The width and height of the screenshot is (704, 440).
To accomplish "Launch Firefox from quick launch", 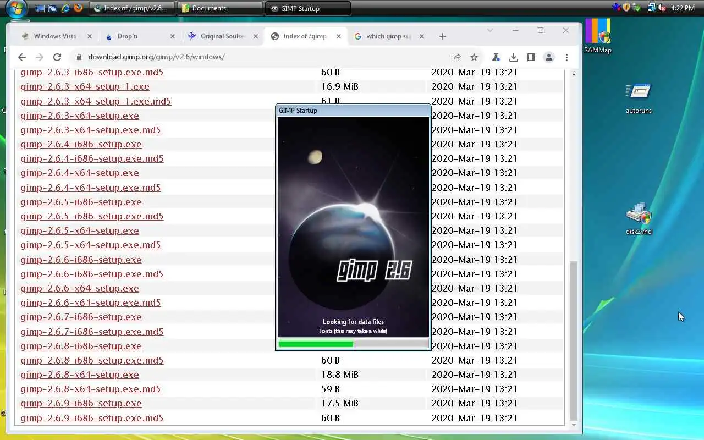I will [78, 8].
